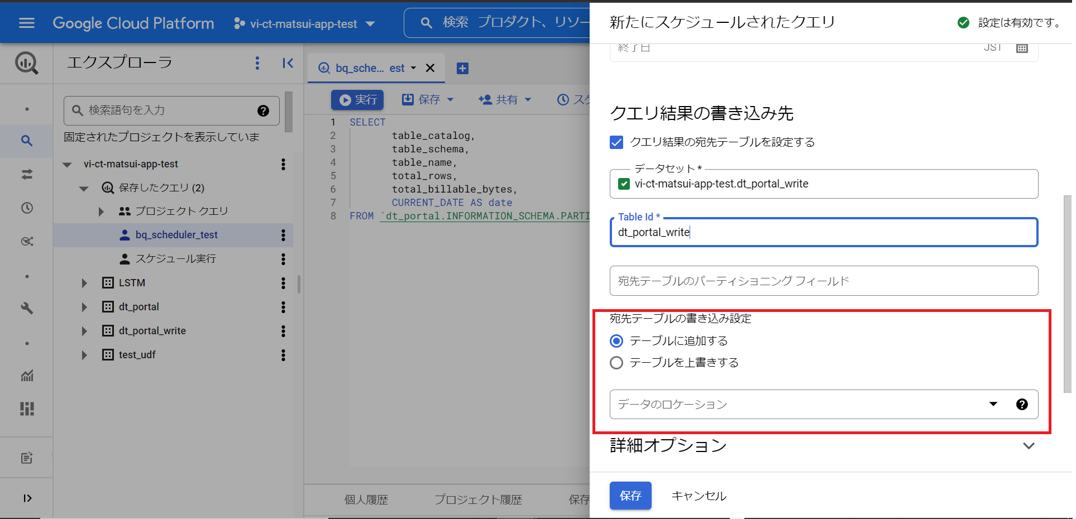Expand the dt_portal_write dataset
The width and height of the screenshot is (1076, 519).
[84, 331]
